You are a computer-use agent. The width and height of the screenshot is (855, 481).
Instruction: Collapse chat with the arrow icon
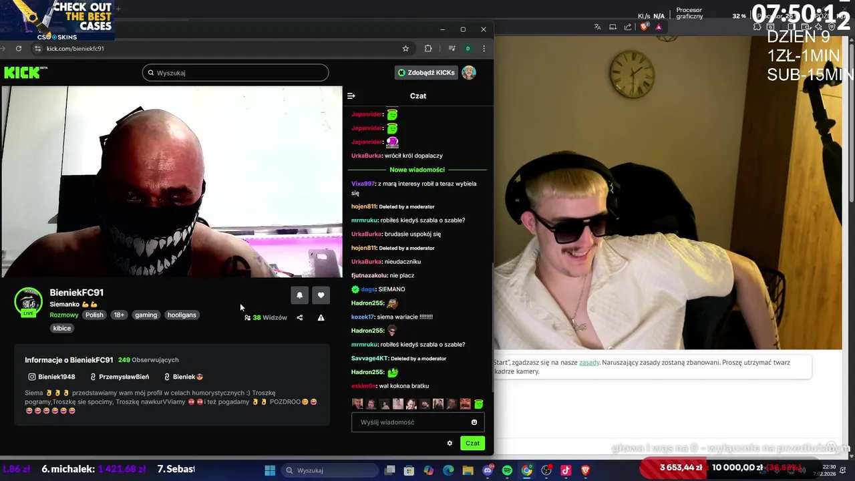[351, 96]
